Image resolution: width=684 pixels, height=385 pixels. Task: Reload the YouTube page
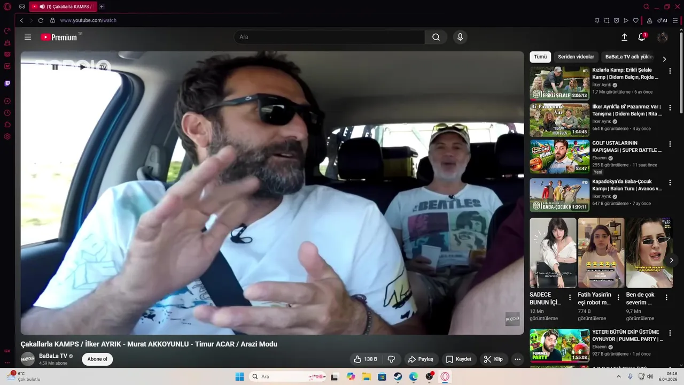[41, 20]
